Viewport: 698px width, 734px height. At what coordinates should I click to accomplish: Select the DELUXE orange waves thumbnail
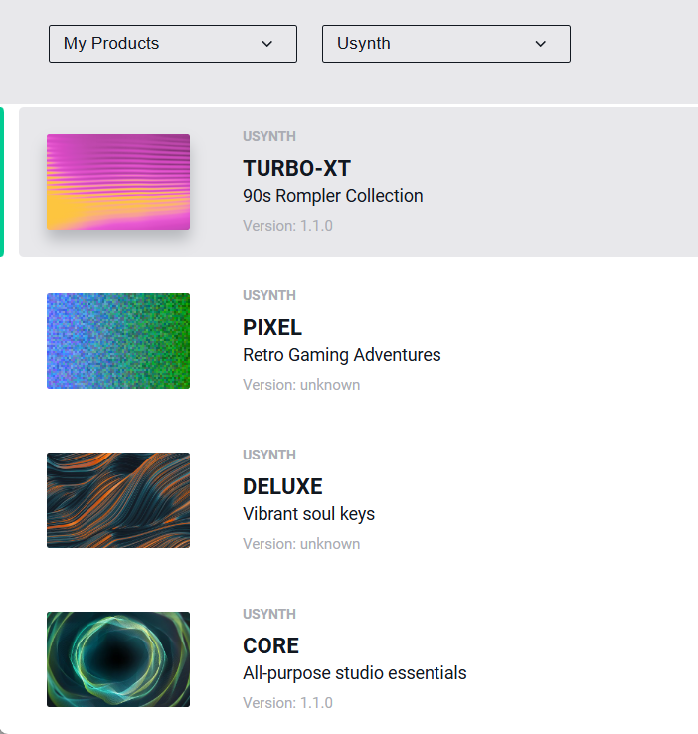tap(118, 500)
